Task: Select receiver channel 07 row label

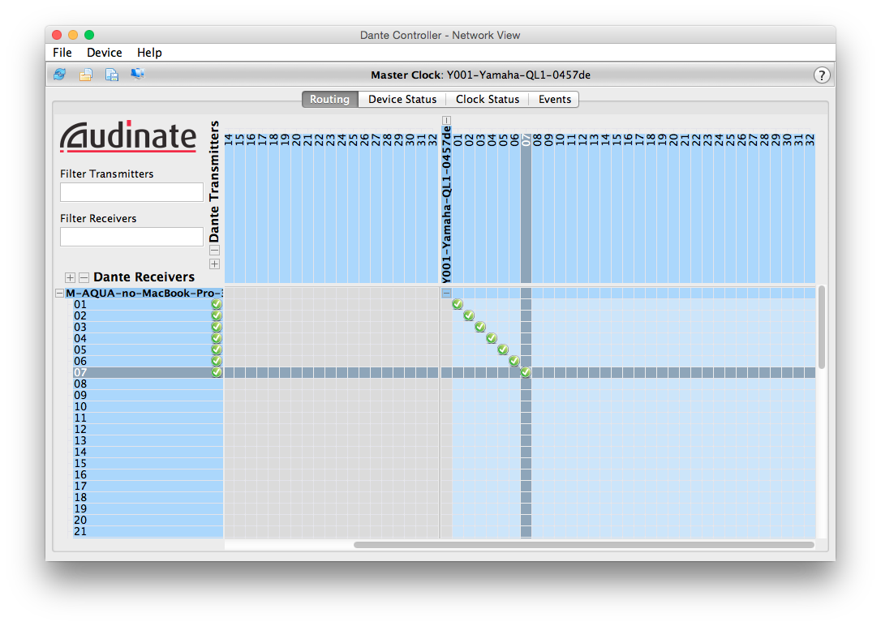Action: 80,372
